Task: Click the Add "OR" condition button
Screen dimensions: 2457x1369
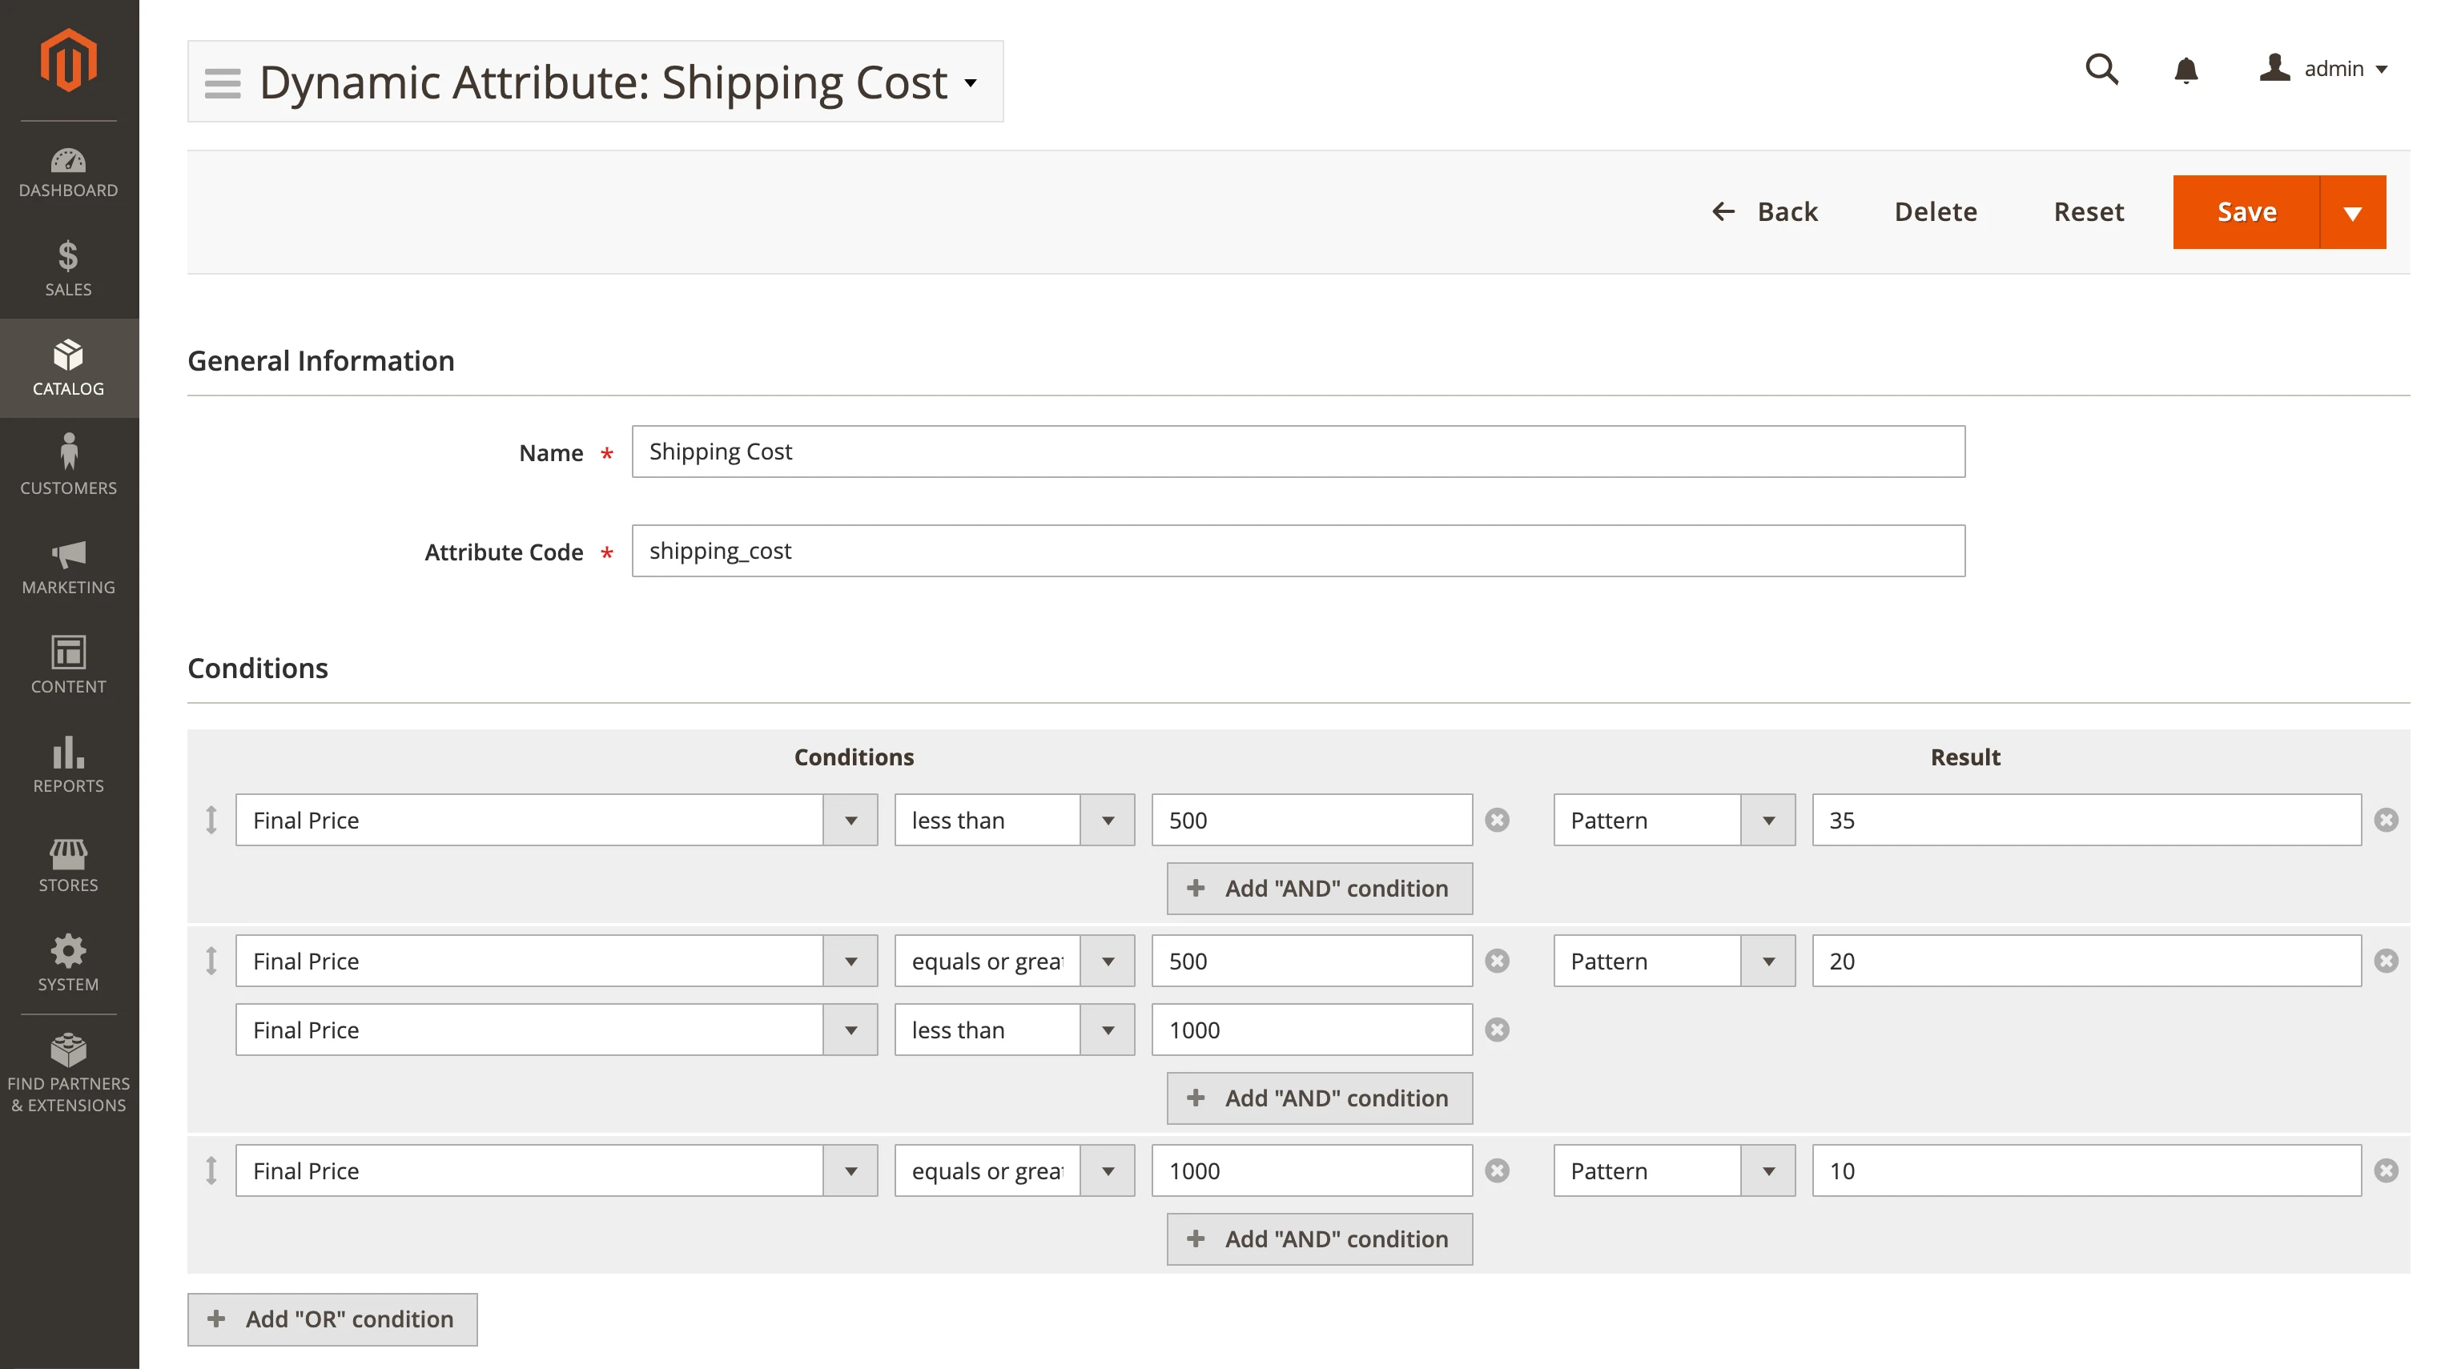Action: [x=332, y=1319]
